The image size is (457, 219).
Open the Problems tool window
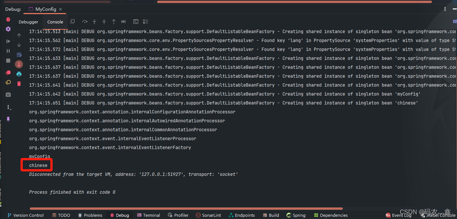[x=90, y=215]
